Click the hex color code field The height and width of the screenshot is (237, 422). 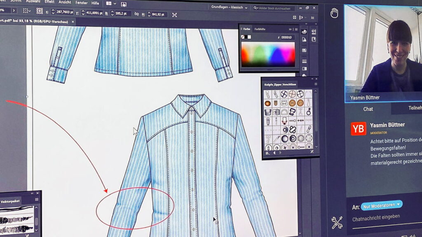(x=287, y=37)
